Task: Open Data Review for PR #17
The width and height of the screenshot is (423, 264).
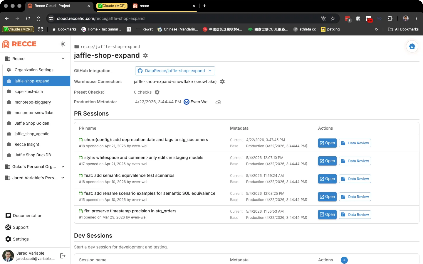Action: pos(355,161)
